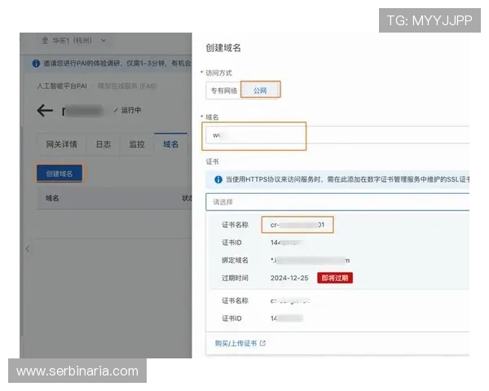This screenshot has width=489, height=391.
Task: Click the back arrow beside the gateway name
Action: click(x=45, y=111)
